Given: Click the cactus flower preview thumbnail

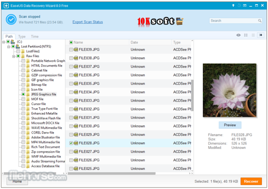Looking at the screenshot, I should click(229, 90).
